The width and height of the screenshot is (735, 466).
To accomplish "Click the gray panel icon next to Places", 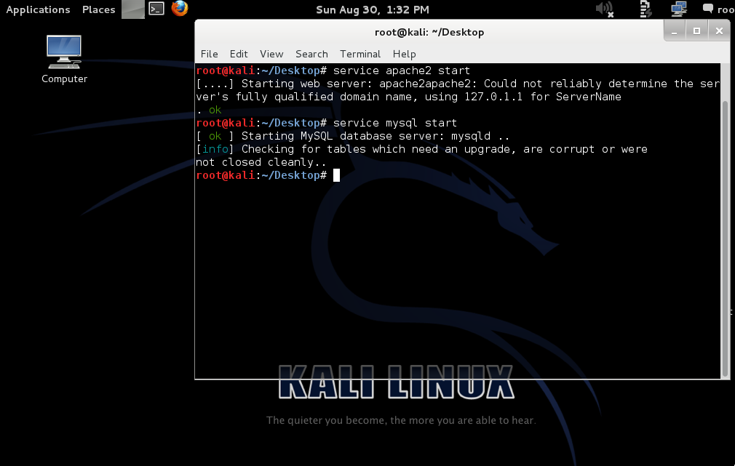I will (x=132, y=9).
